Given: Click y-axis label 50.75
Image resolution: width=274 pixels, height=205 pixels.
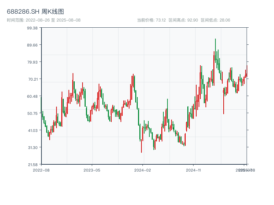Looking at the screenshot, I should tap(32, 113).
